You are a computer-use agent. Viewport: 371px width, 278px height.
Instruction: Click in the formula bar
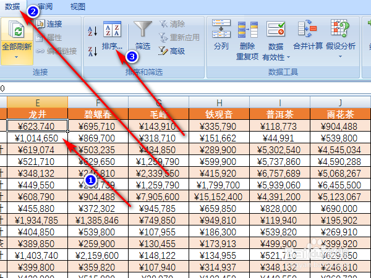(185, 88)
